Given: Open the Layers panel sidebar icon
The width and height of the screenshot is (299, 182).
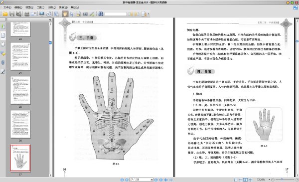Looking at the screenshot, I should [3, 44].
